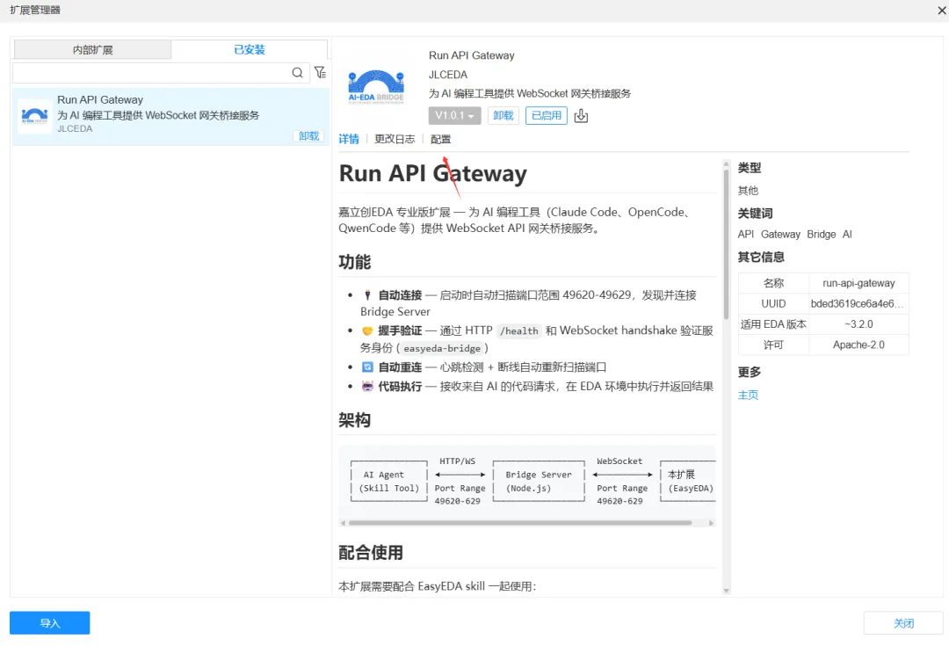Click the 配合使用 section heading

(x=371, y=553)
